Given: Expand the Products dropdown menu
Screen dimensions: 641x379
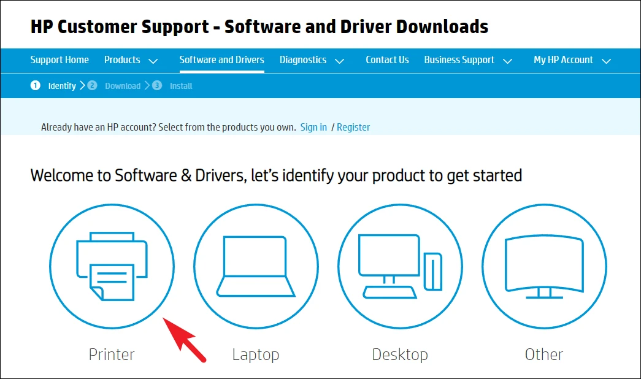Looking at the screenshot, I should (x=131, y=60).
